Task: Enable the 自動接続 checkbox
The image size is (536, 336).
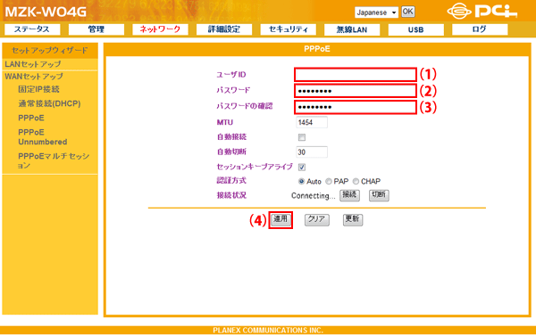Action: tap(302, 137)
